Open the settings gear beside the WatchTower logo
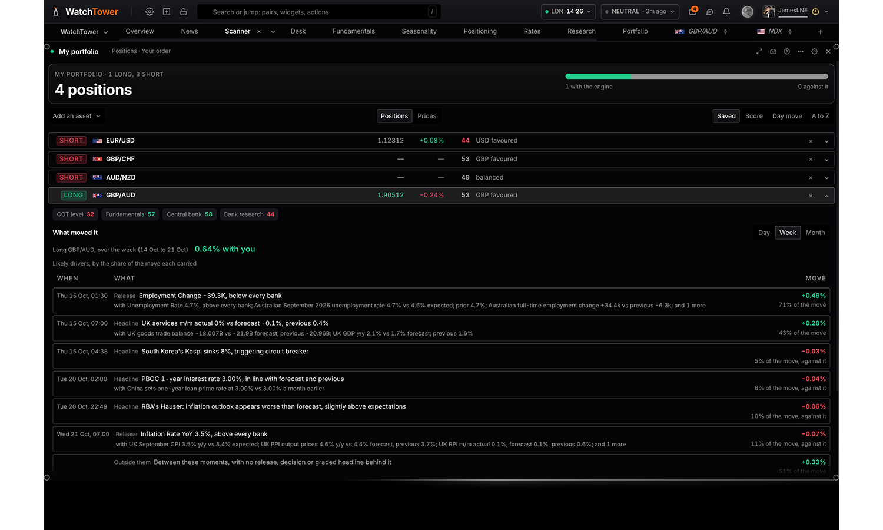The width and height of the screenshot is (883, 530). pos(150,12)
